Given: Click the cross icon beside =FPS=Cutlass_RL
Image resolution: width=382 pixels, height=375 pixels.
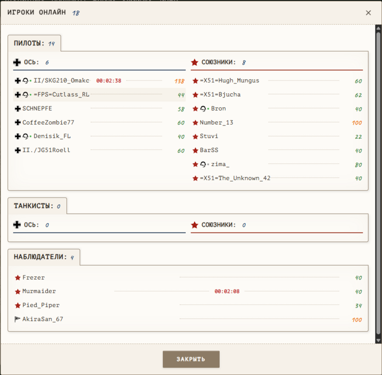Looking at the screenshot, I should click(17, 94).
